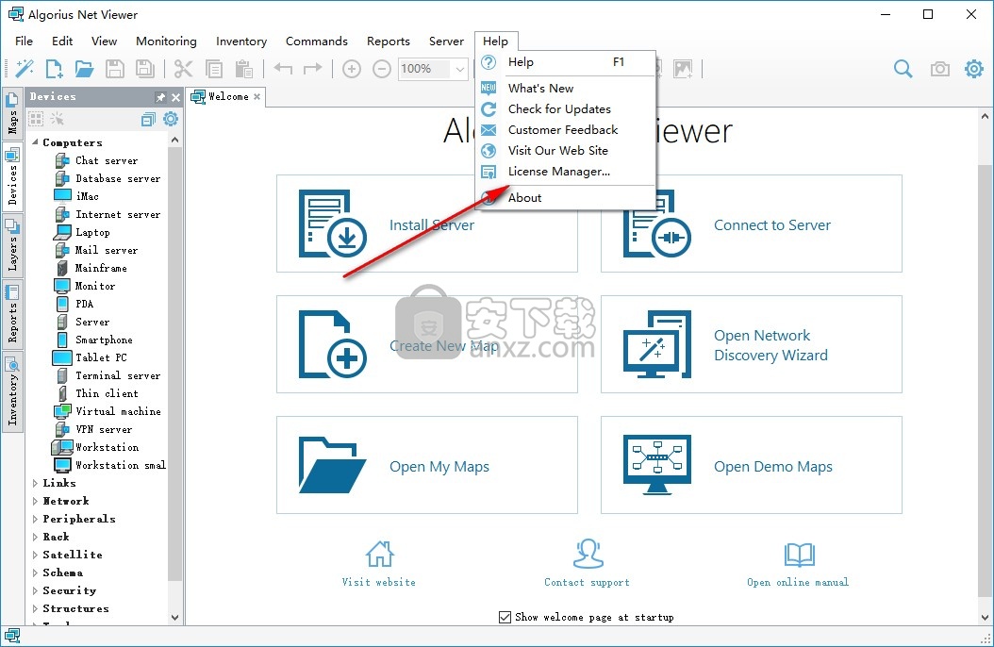Pin the Devices panel

click(160, 97)
